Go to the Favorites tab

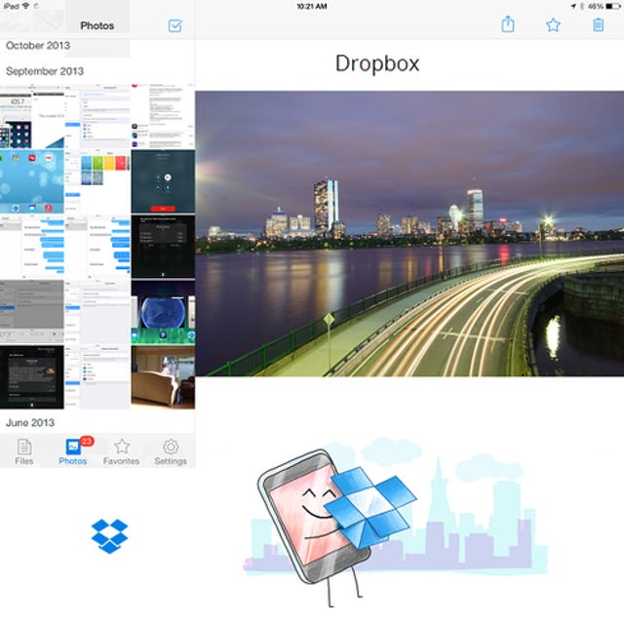(121, 452)
